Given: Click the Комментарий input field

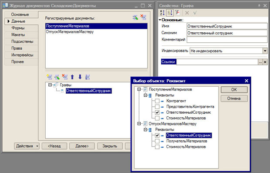Looking at the screenshot, I should 227,40.
